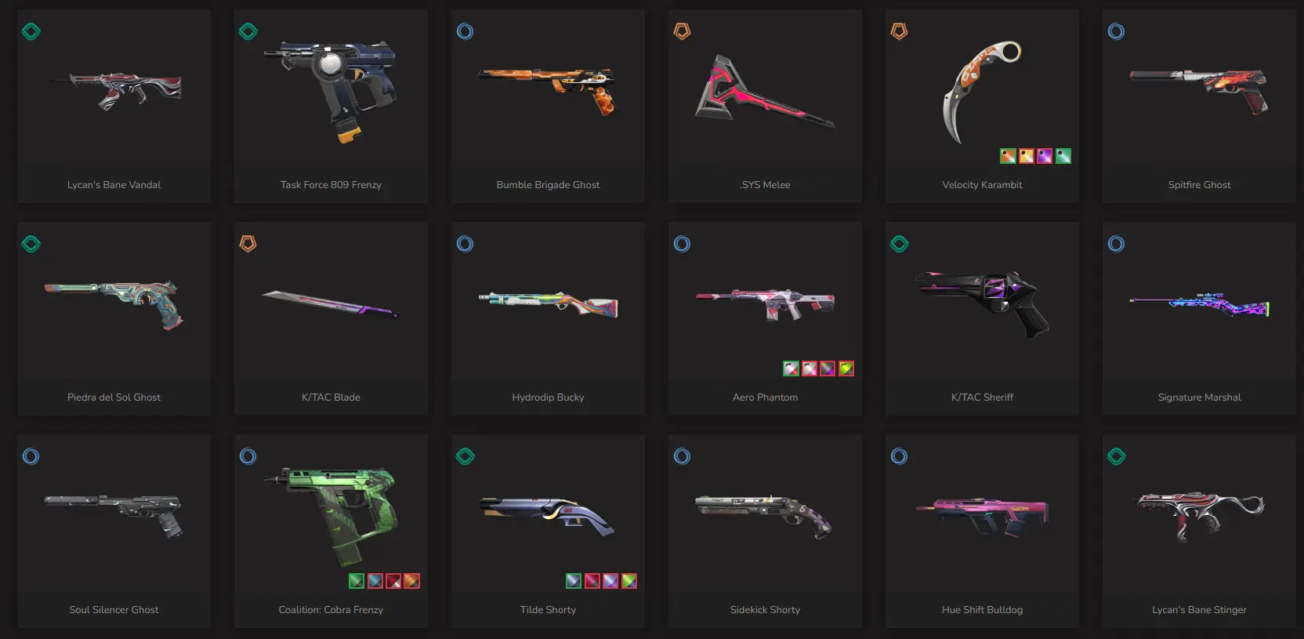Click the blue tier icon on Hue Shift Bulldog card
The image size is (1304, 639).
900,456
